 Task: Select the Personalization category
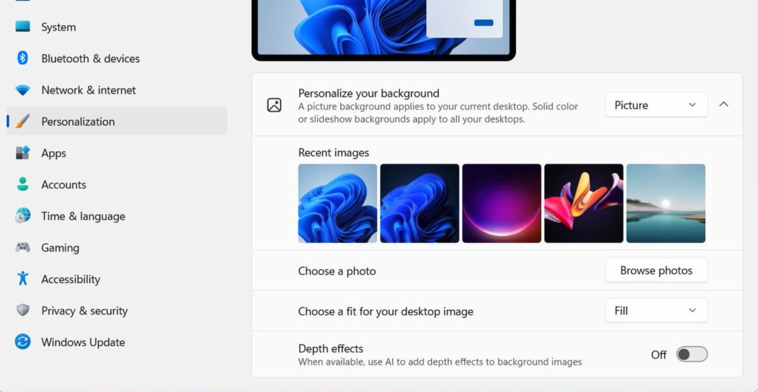[117, 121]
